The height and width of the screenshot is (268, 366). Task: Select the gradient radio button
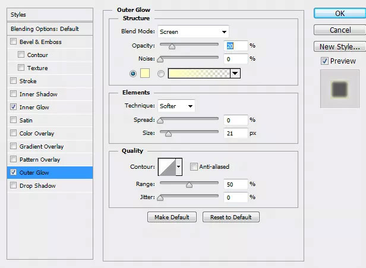point(161,74)
